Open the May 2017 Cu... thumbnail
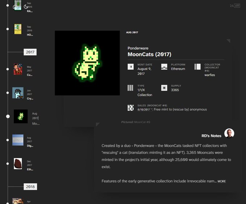Viewport: 246px width, 204px height. point(18,69)
